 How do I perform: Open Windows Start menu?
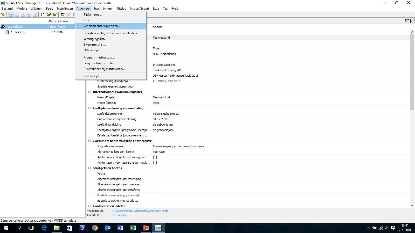click(x=6, y=228)
